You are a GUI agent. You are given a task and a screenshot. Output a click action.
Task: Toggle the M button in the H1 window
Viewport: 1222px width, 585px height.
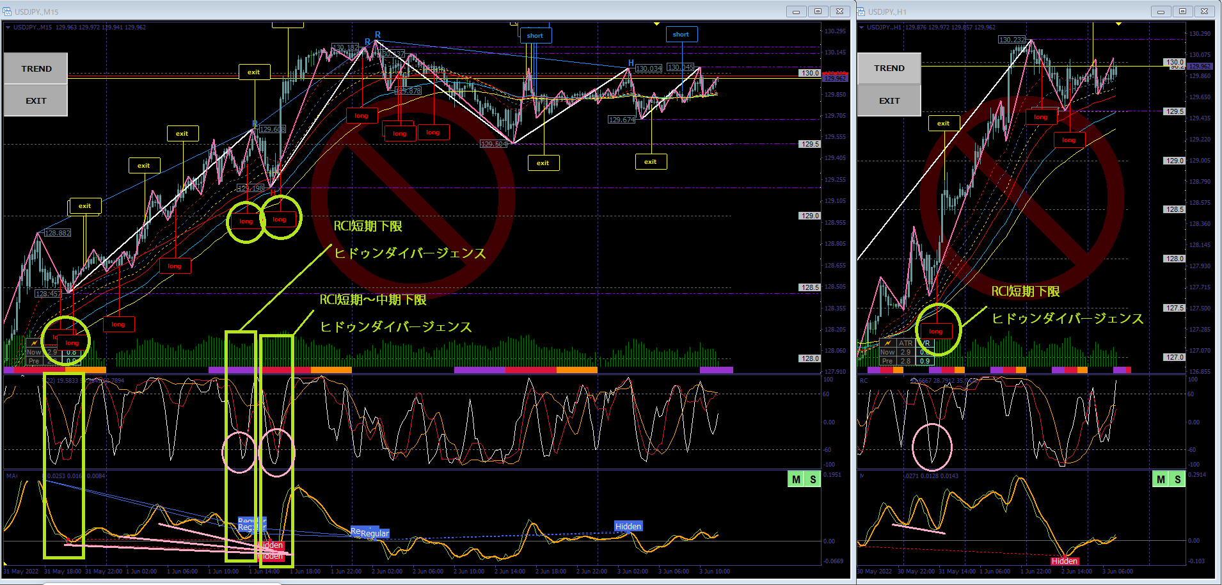click(x=1161, y=479)
